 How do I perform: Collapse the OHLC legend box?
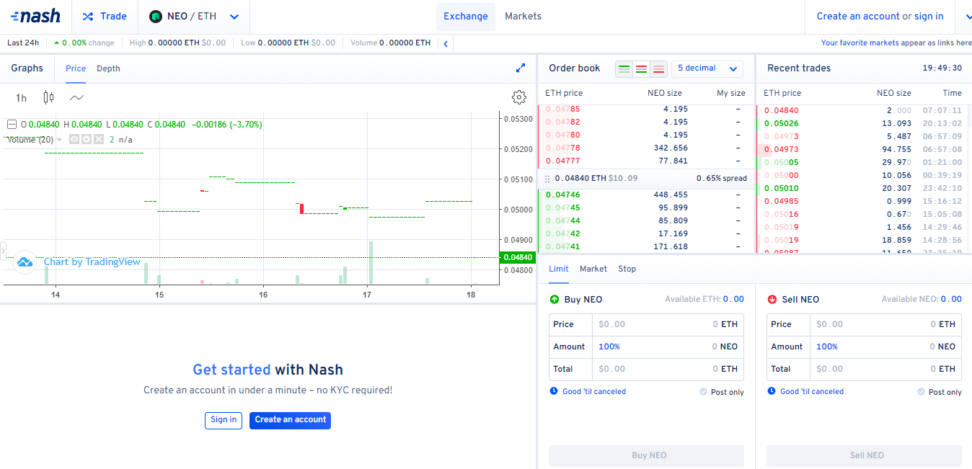click(12, 125)
